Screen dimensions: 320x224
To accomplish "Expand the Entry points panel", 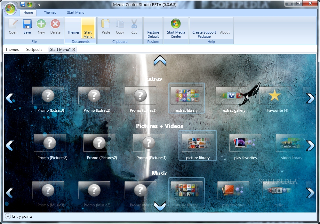I will click(x=8, y=216).
